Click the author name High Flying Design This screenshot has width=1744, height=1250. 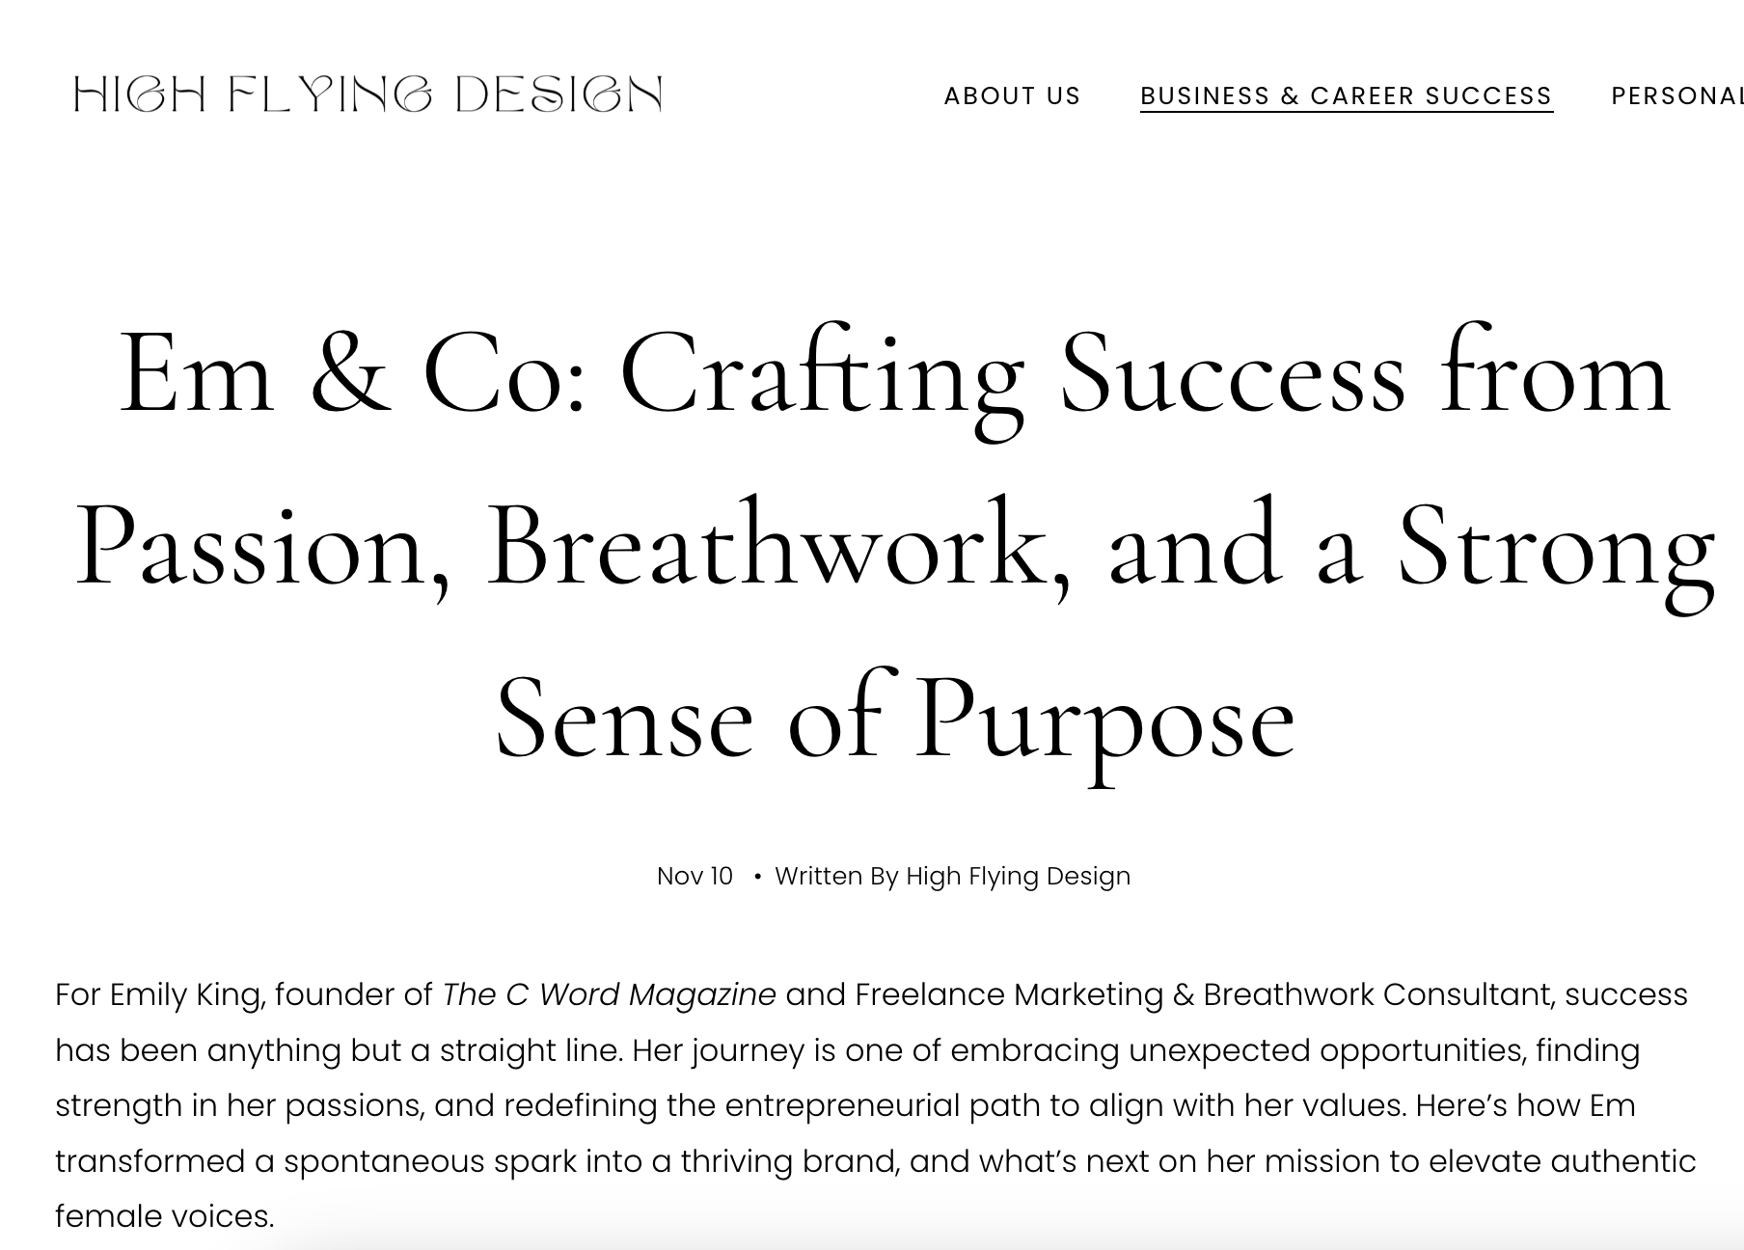click(1017, 876)
